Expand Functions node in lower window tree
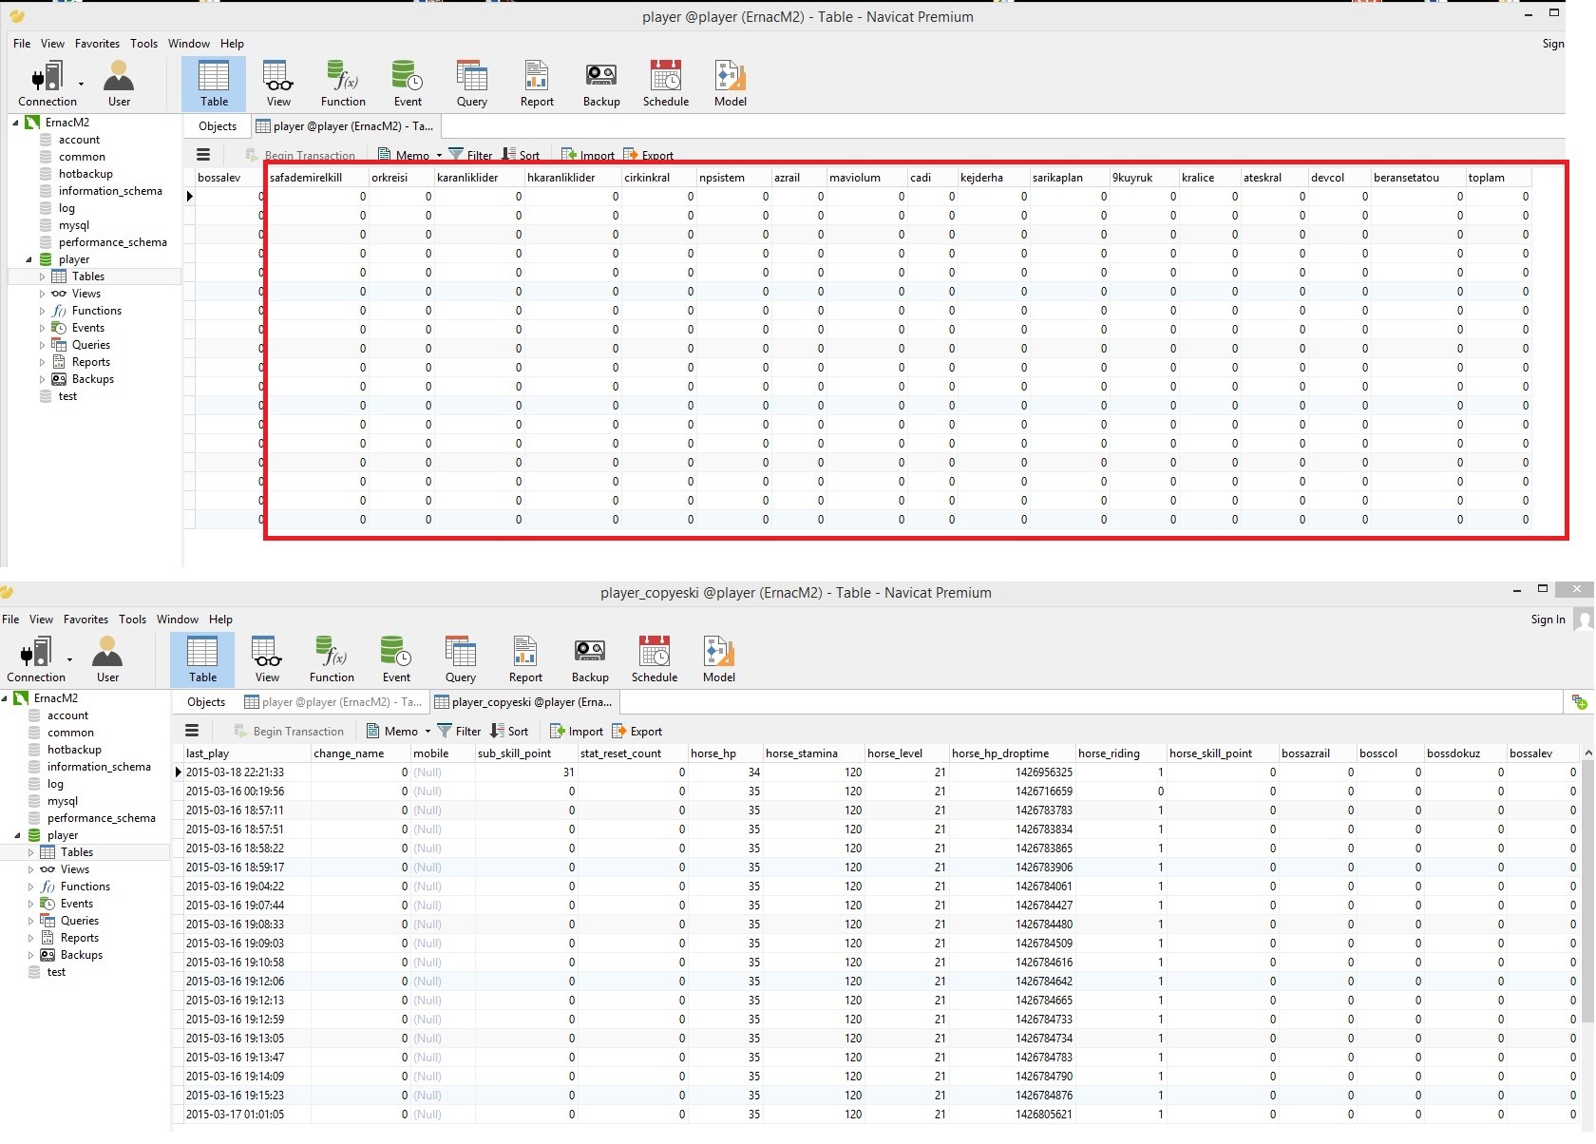 tap(30, 887)
